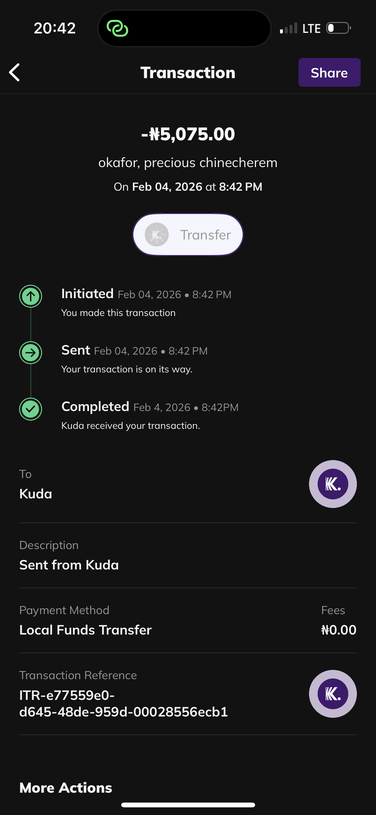The image size is (376, 815).
Task: Tap the More Actions heading
Action: click(66, 788)
